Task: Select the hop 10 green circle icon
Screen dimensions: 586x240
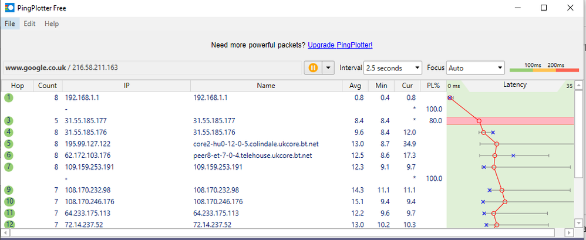Action: click(9, 202)
